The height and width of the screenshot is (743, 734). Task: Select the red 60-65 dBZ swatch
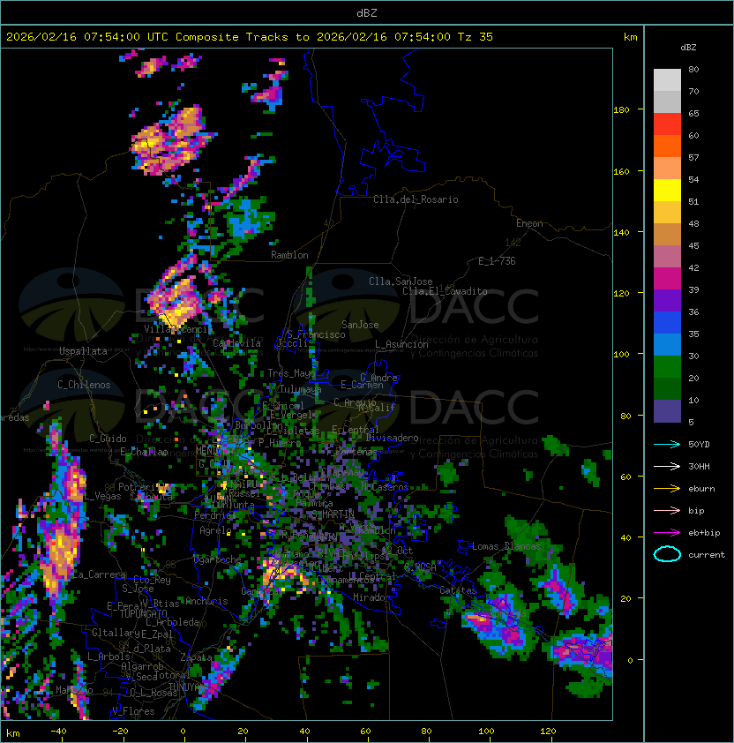(x=667, y=124)
